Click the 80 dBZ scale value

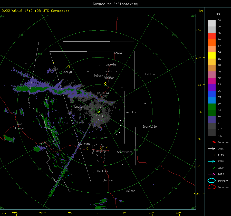coord(219,20)
